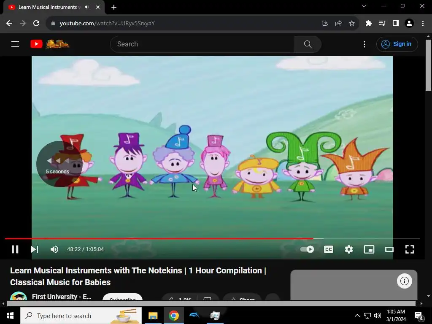Click the Chrome taskbar icon

173,316
